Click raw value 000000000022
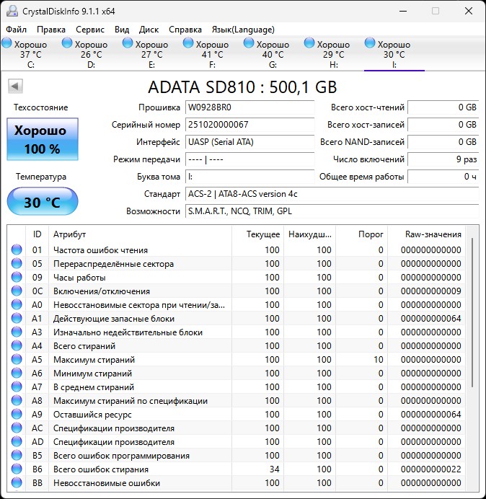486x499 pixels. pos(431,469)
